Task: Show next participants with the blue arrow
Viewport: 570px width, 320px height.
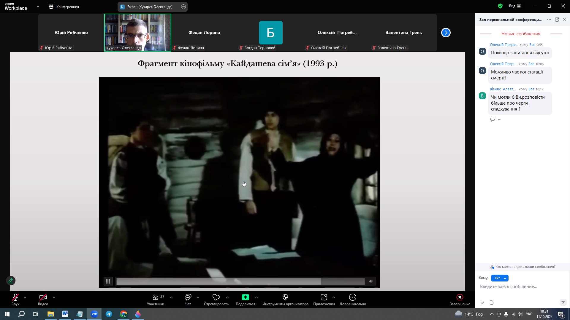Action: coord(446,33)
